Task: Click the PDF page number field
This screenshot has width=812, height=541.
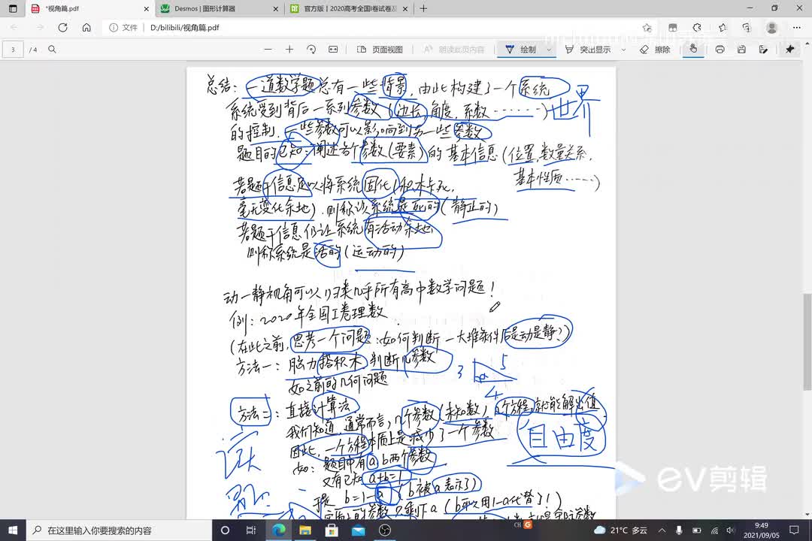Action: (x=13, y=50)
